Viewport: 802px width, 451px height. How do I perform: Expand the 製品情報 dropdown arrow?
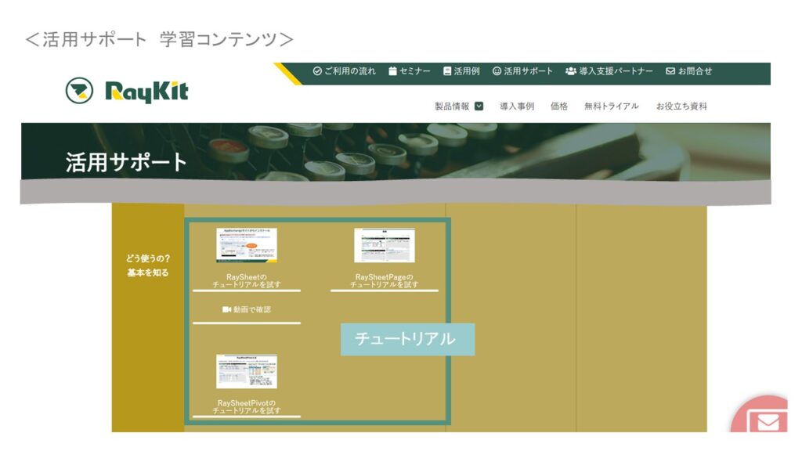click(x=479, y=106)
